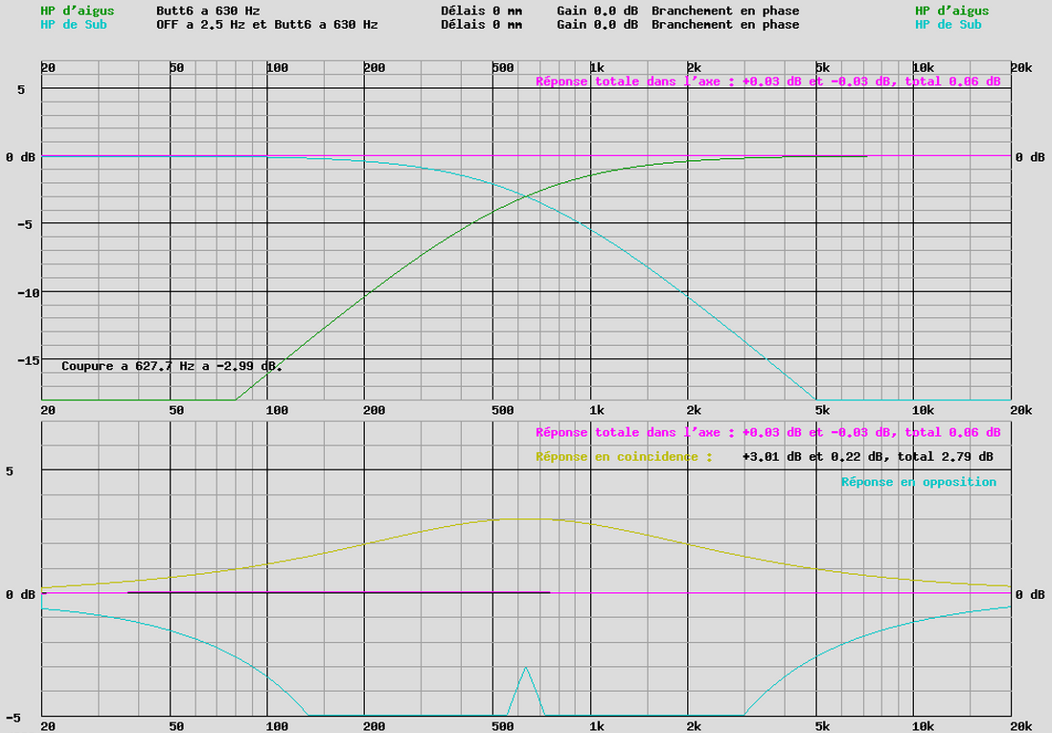Image resolution: width=1052 pixels, height=733 pixels.
Task: Click the "0 dB" label right of upper graph
Action: pos(1030,157)
